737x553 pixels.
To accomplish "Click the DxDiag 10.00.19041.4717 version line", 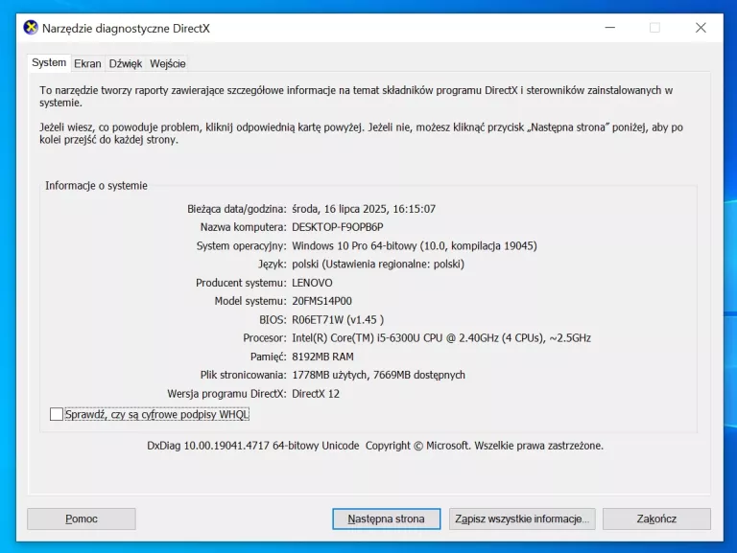I will pos(375,446).
